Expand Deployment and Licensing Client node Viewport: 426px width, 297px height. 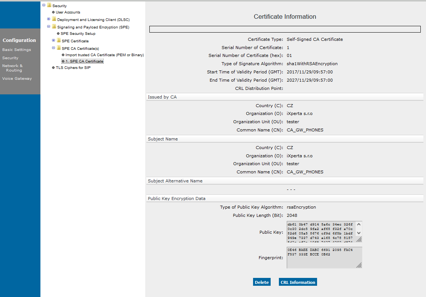click(x=49, y=19)
